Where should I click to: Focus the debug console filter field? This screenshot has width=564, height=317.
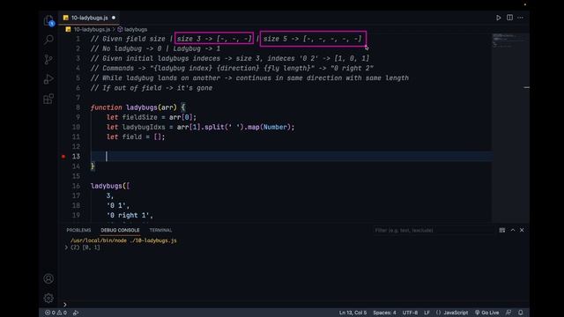[434, 231]
